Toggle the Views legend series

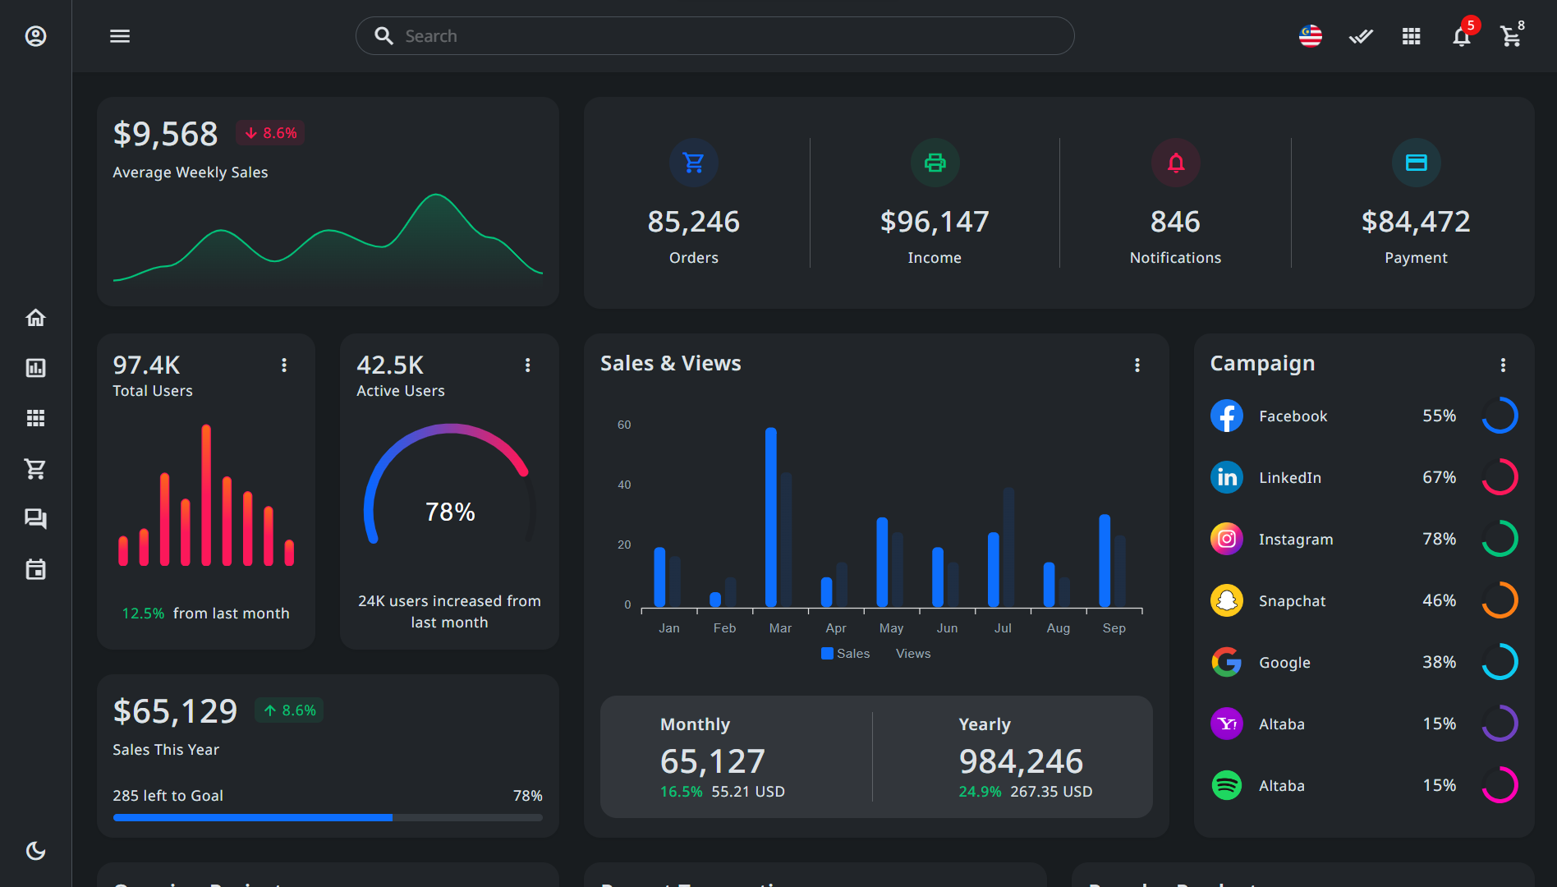912,654
